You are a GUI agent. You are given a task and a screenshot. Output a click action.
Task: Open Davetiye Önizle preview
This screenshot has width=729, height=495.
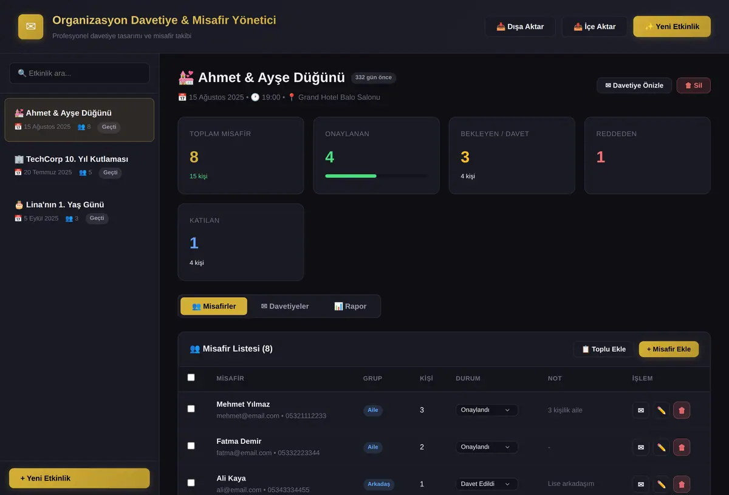[x=634, y=86]
